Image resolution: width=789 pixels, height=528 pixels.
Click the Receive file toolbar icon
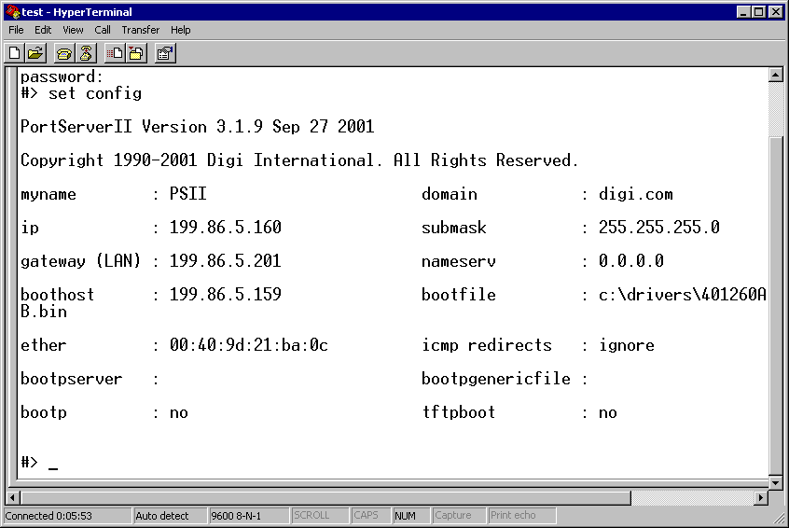tap(136, 53)
